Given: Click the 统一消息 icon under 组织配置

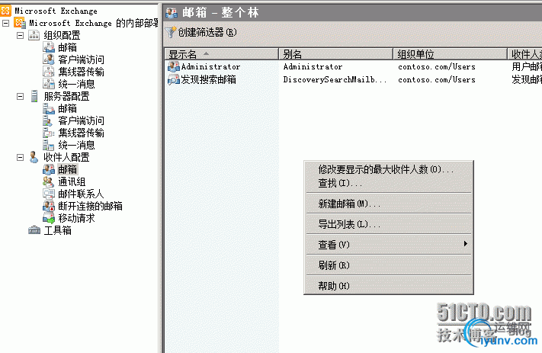Looking at the screenshot, I should pos(49,84).
